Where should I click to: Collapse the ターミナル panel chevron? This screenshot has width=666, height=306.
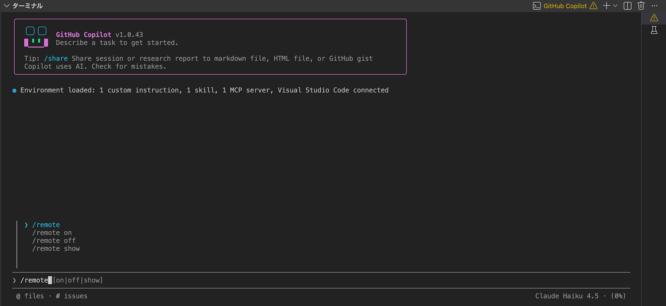pyautogui.click(x=6, y=6)
